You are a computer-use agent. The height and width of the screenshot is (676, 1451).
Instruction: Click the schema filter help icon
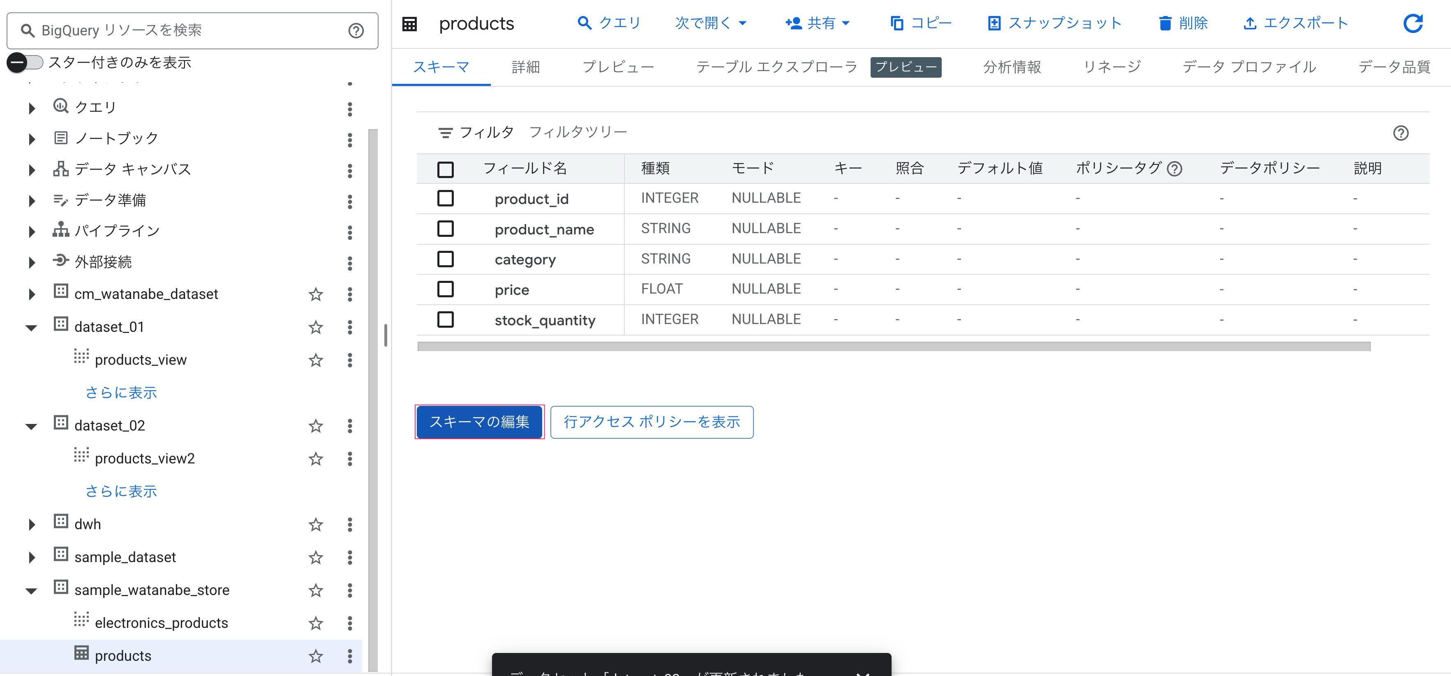[1400, 133]
